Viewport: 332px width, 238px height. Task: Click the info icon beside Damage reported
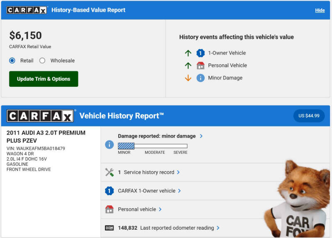pos(110,145)
